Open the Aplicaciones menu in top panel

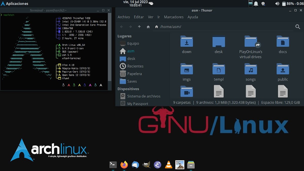click(14, 4)
